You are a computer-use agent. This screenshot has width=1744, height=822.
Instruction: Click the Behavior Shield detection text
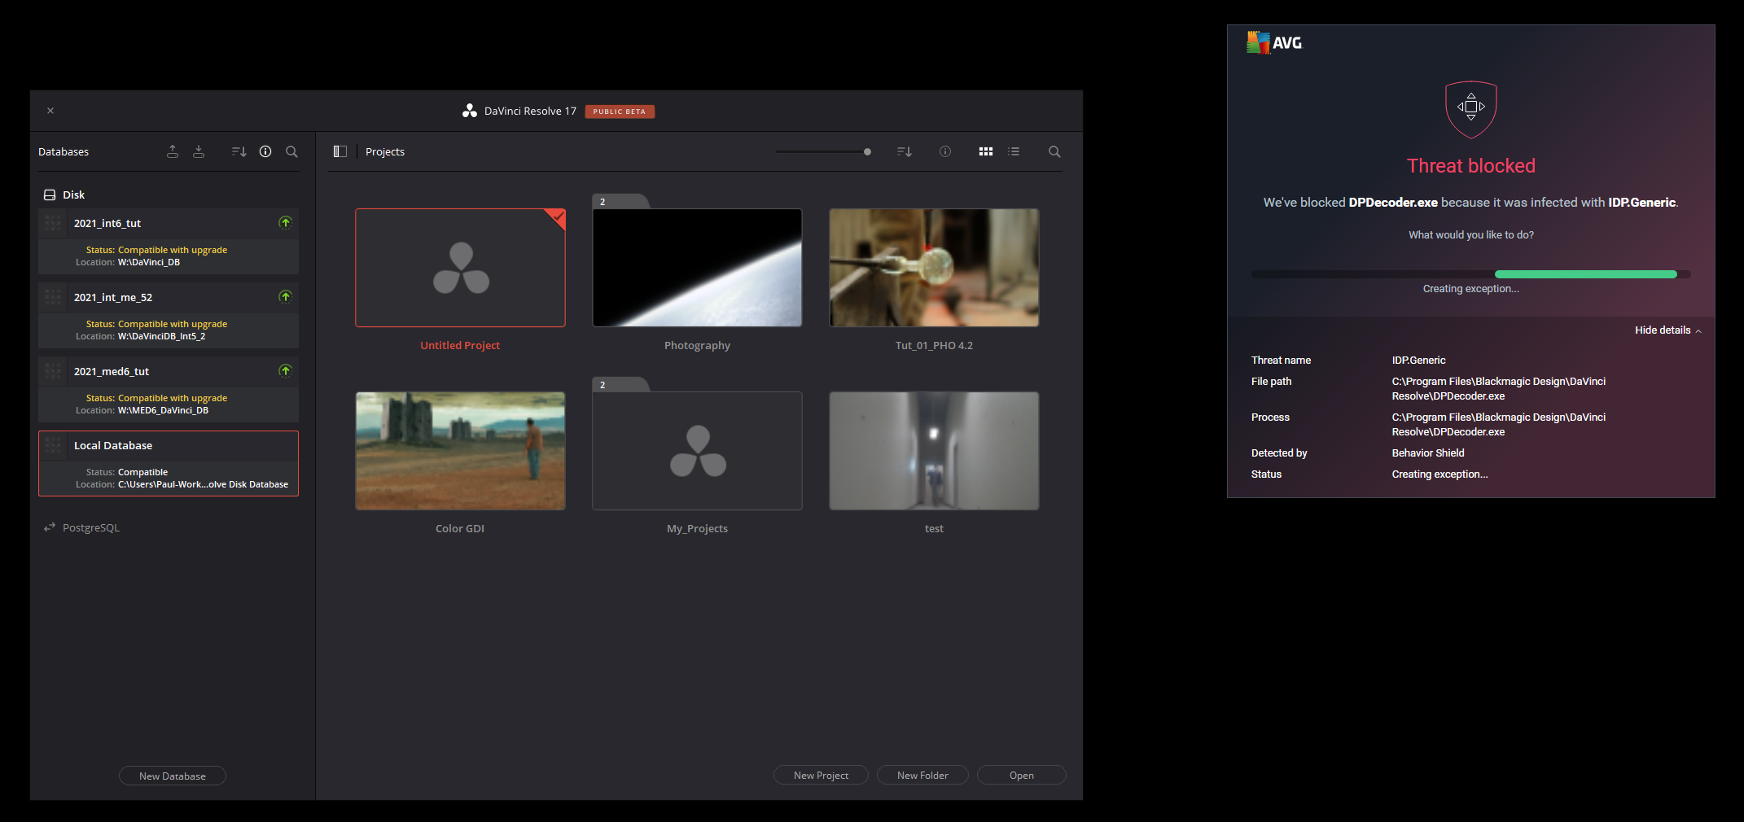coord(1428,453)
